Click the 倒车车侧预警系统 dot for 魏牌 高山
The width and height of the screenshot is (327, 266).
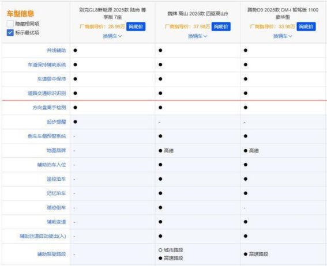(160, 136)
